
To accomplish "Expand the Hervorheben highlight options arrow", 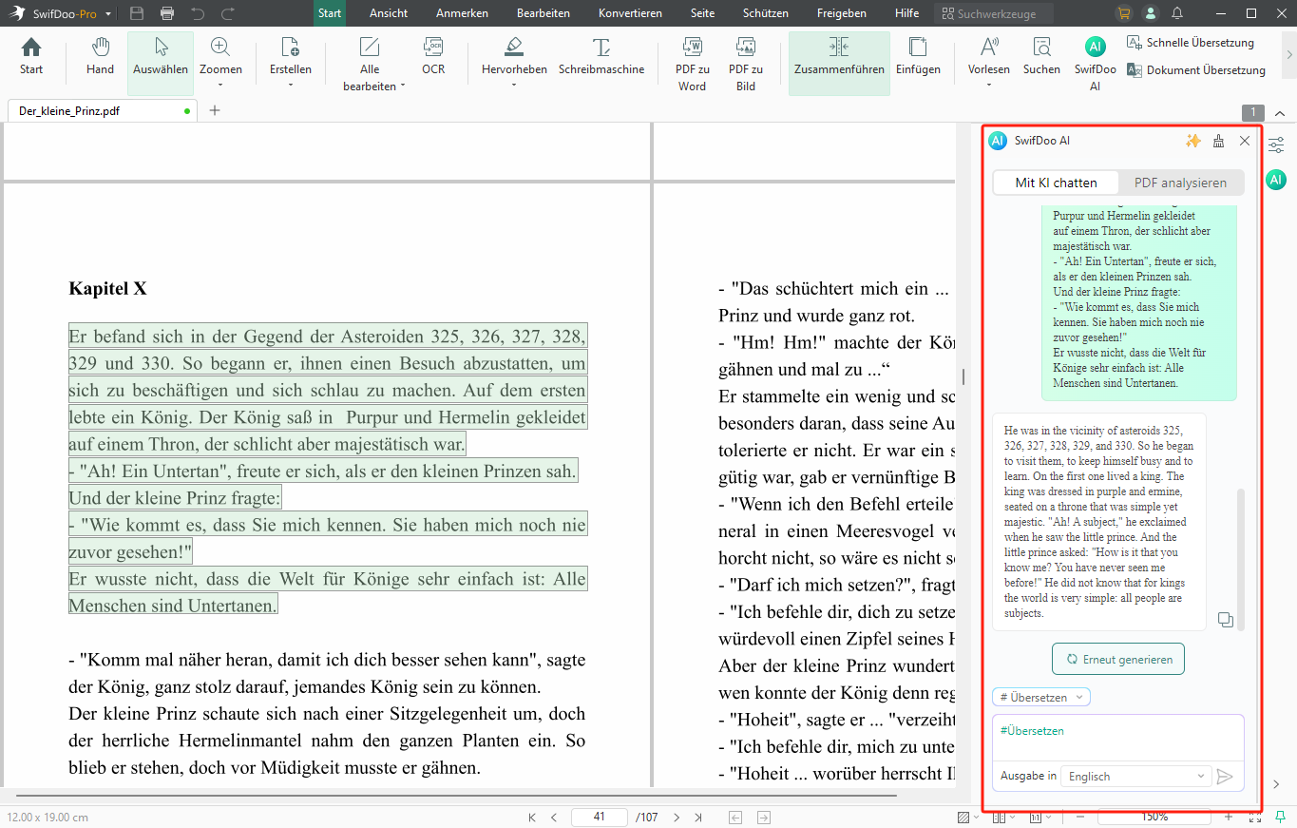I will [514, 86].
